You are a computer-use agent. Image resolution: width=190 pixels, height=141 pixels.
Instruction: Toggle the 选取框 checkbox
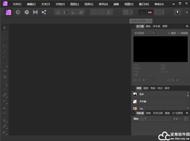click(x=178, y=33)
